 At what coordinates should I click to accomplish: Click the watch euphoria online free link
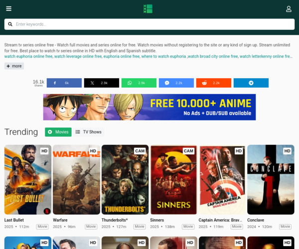[x=28, y=56]
